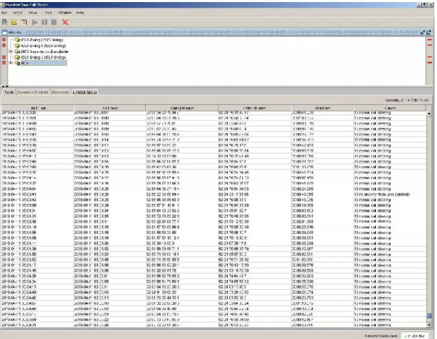Screen dimensions: 437x339
Task: Minimize the upper tree panel via header icon
Action: (x=423, y=33)
